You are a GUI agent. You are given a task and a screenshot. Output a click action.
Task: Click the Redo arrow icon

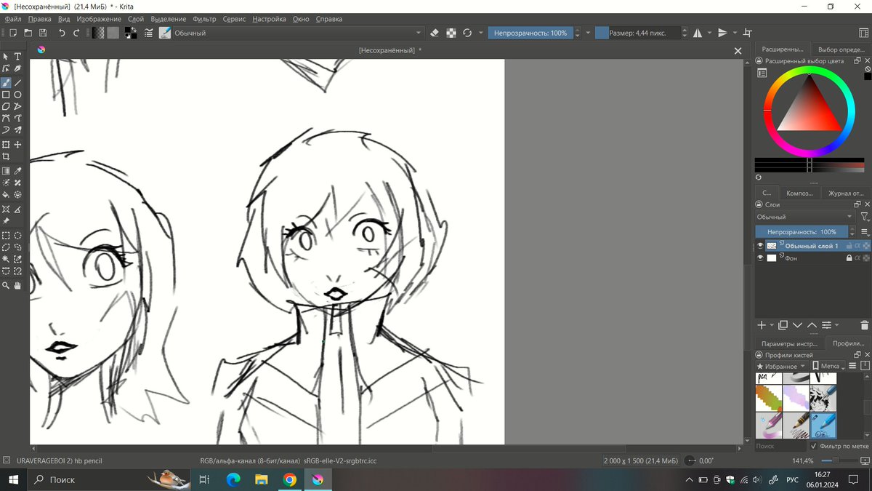[x=77, y=33]
